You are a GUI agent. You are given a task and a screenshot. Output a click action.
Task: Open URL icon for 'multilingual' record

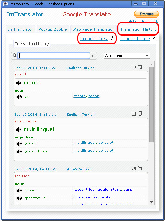point(134,113)
